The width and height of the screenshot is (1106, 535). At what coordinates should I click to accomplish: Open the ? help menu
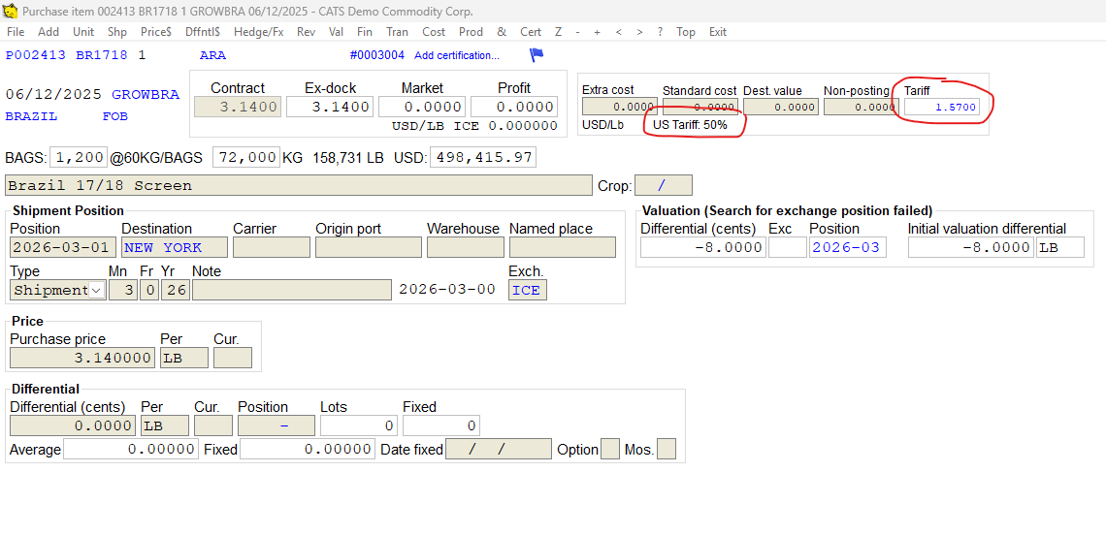661,32
